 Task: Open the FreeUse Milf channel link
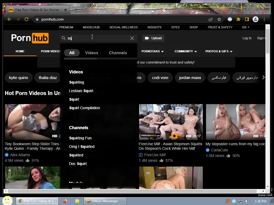pos(155,155)
